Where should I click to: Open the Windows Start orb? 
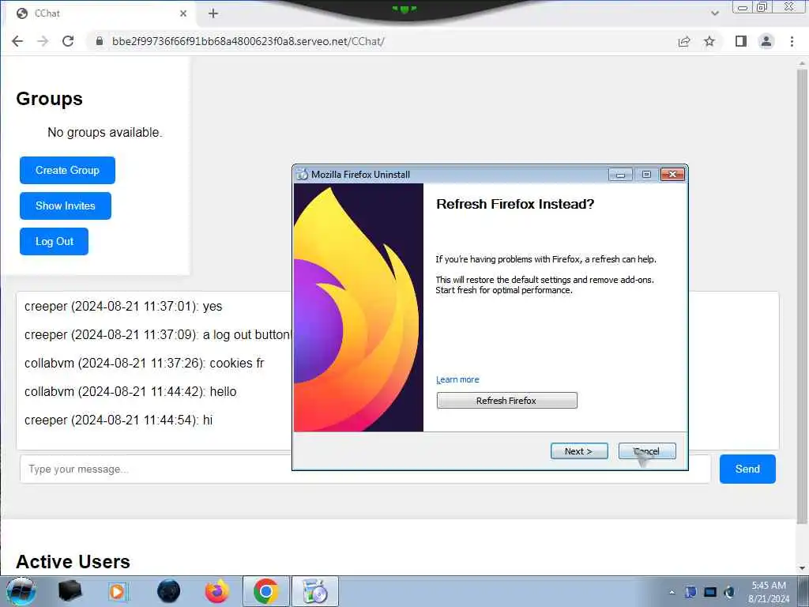pyautogui.click(x=21, y=591)
